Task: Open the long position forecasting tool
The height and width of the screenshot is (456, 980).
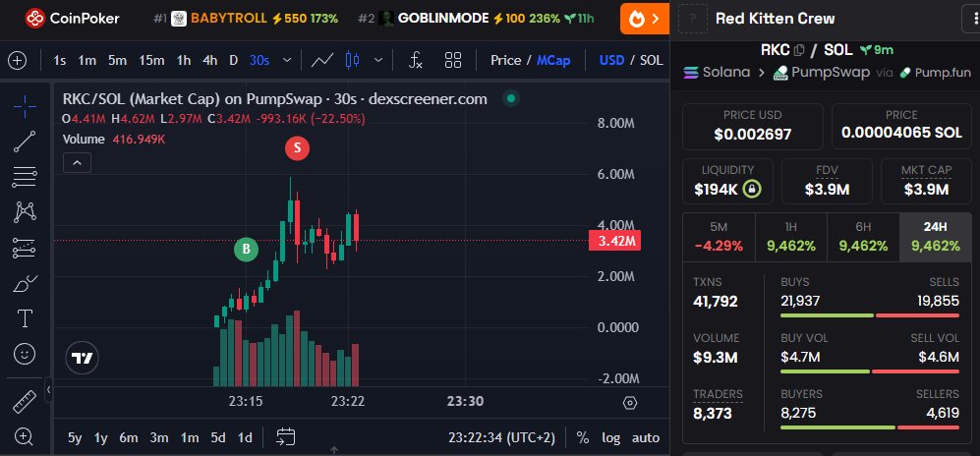Action: coord(25,248)
